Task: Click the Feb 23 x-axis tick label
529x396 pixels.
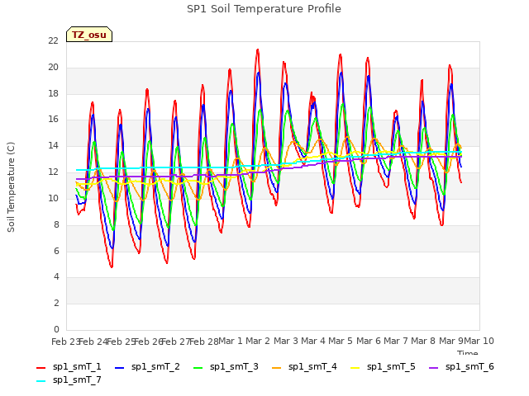Action: [x=66, y=342]
